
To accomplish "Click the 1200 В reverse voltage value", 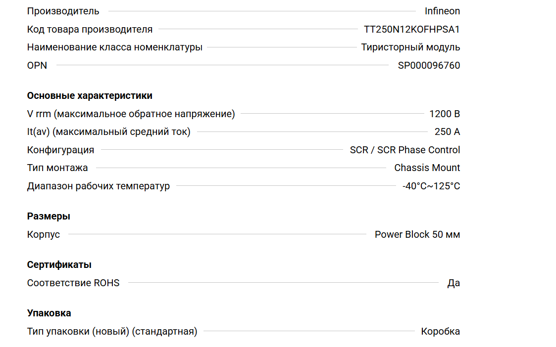I will 445,114.
